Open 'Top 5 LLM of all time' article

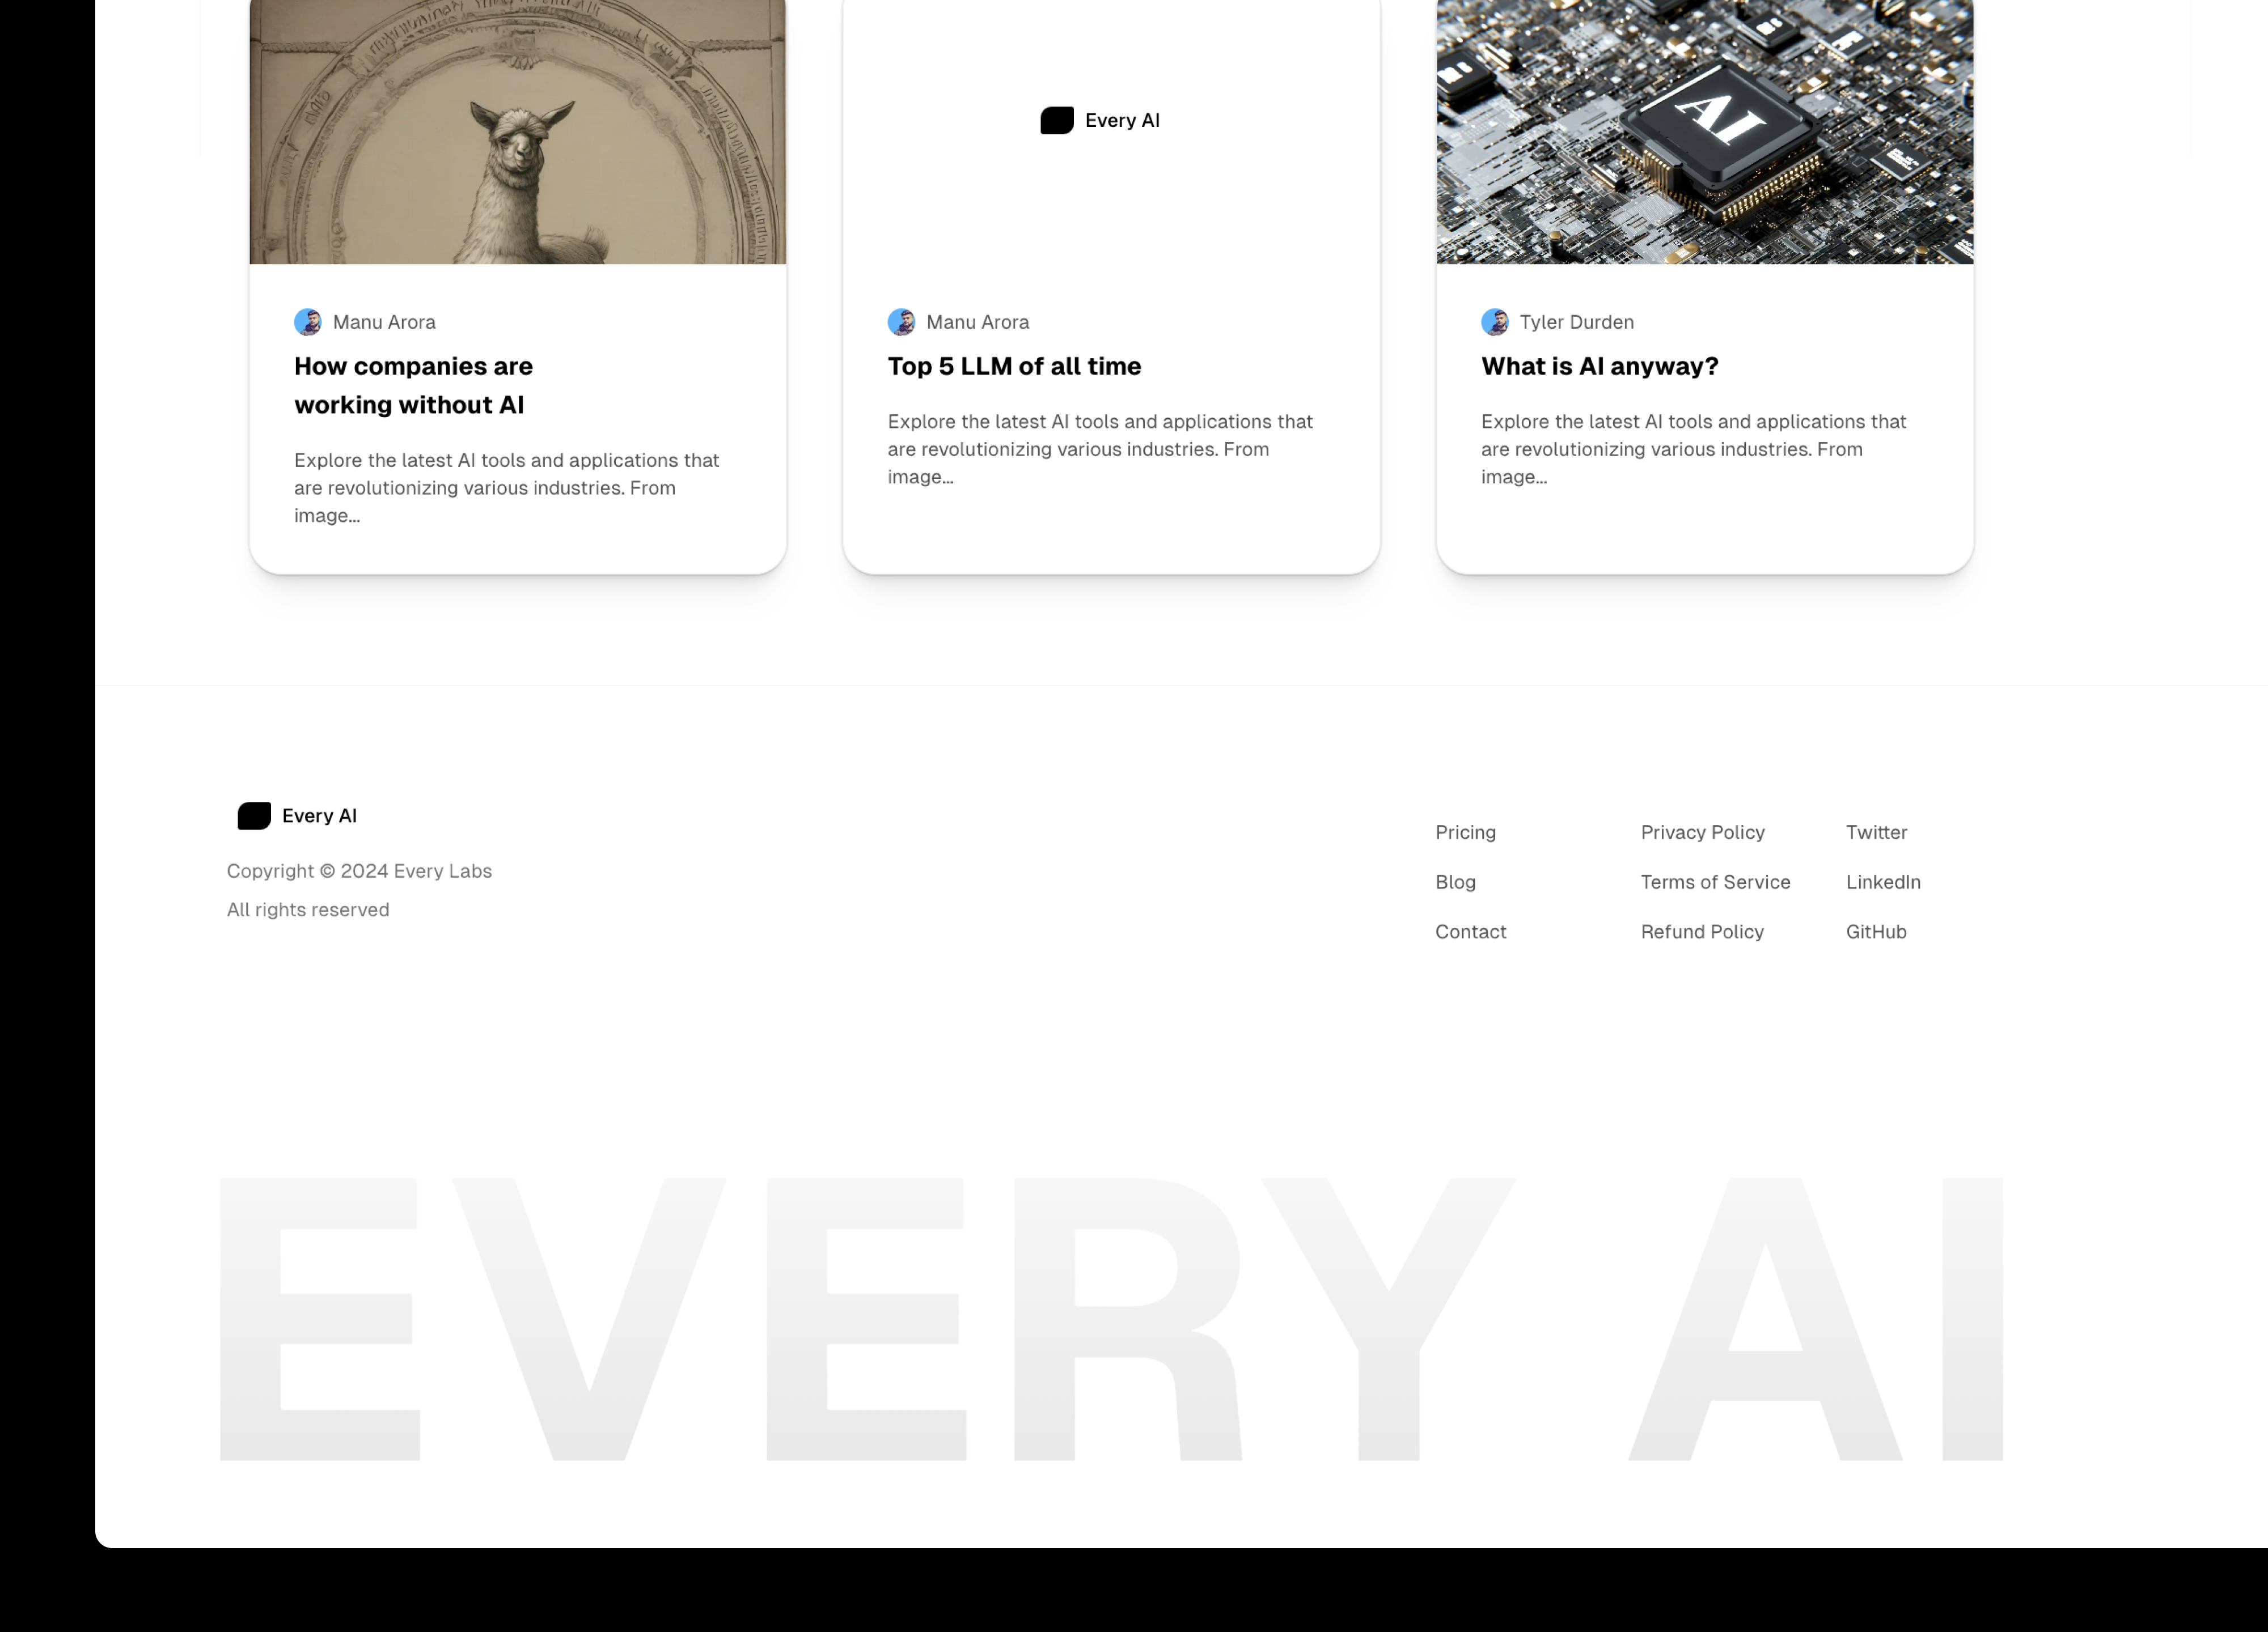pos(1013,365)
